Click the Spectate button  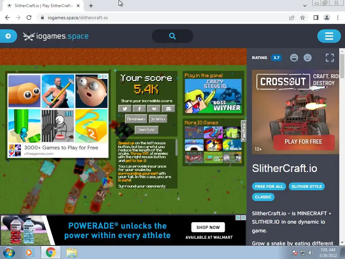[x=147, y=130]
